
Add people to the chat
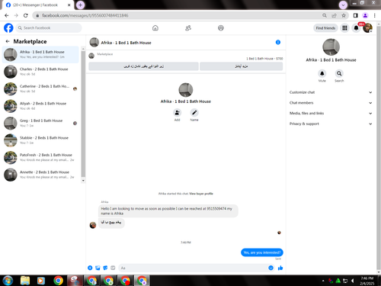pyautogui.click(x=177, y=112)
